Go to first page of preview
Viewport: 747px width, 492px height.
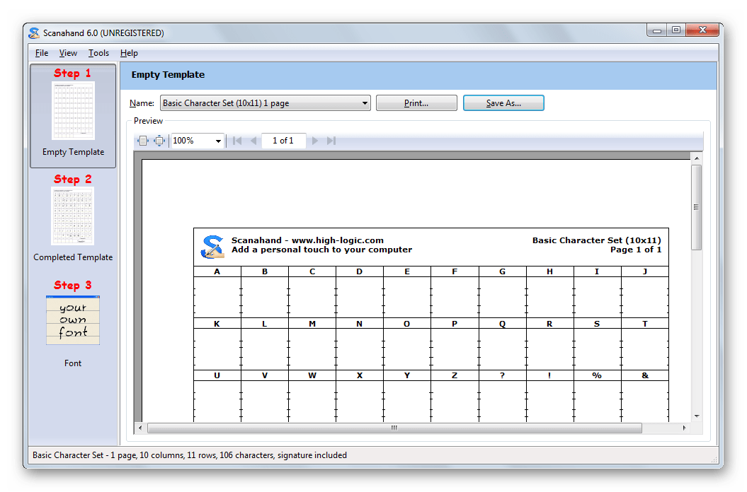point(237,141)
